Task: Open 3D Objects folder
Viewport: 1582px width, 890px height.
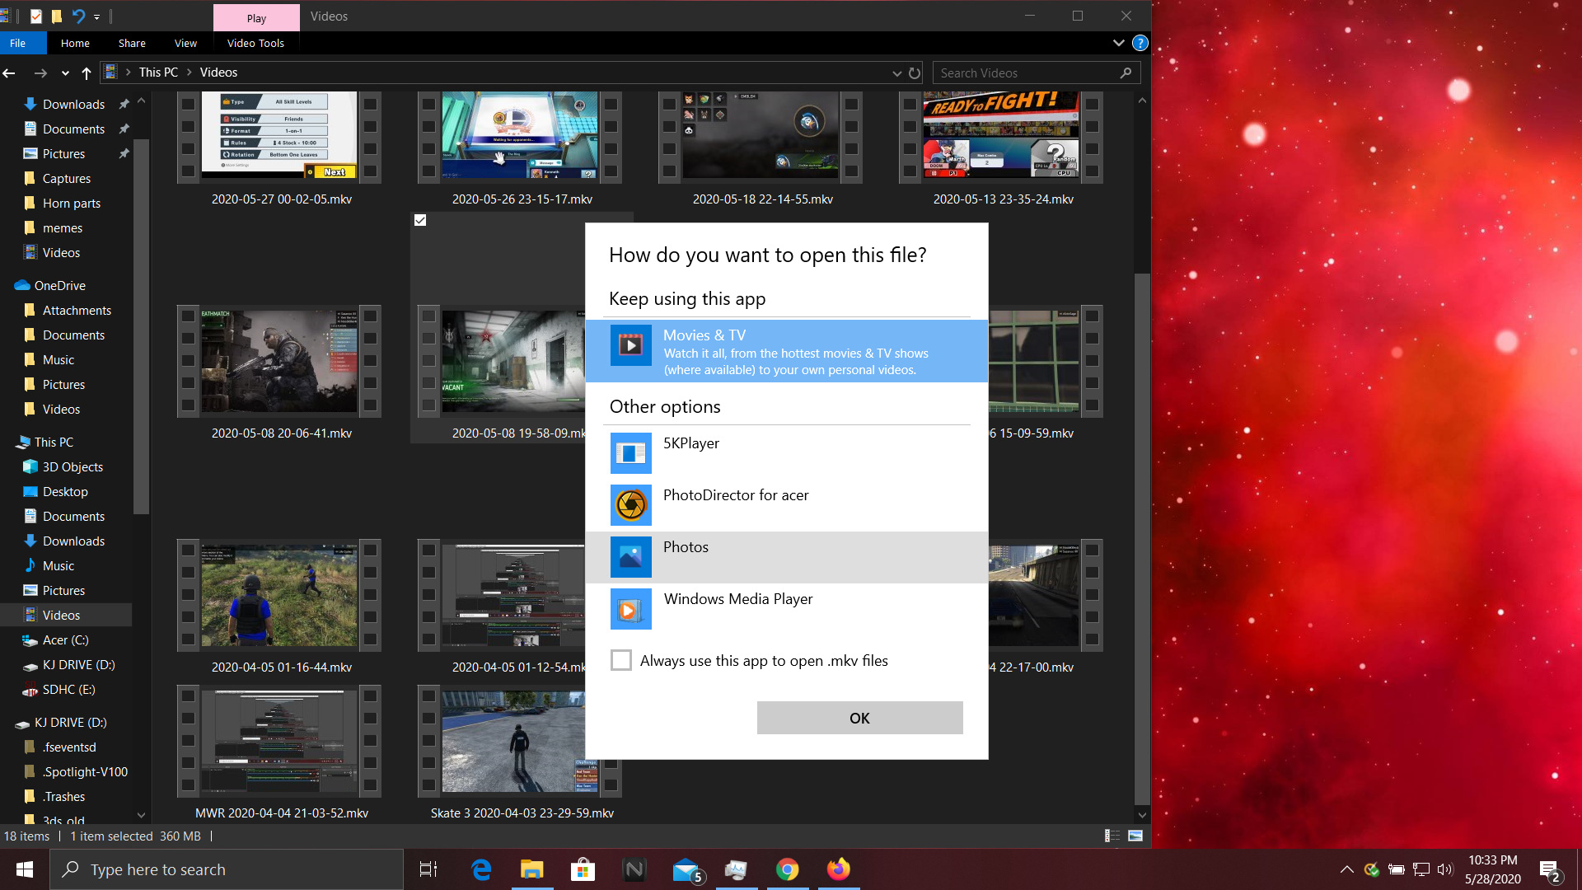Action: click(x=73, y=466)
